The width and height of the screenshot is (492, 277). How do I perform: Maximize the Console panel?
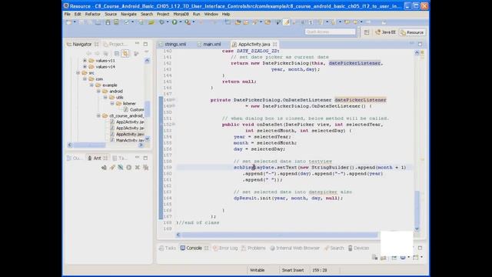point(420,248)
